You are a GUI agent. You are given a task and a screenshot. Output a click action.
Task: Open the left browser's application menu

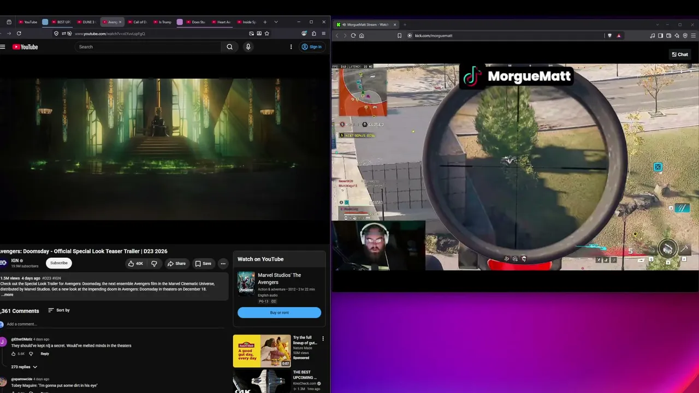click(324, 33)
